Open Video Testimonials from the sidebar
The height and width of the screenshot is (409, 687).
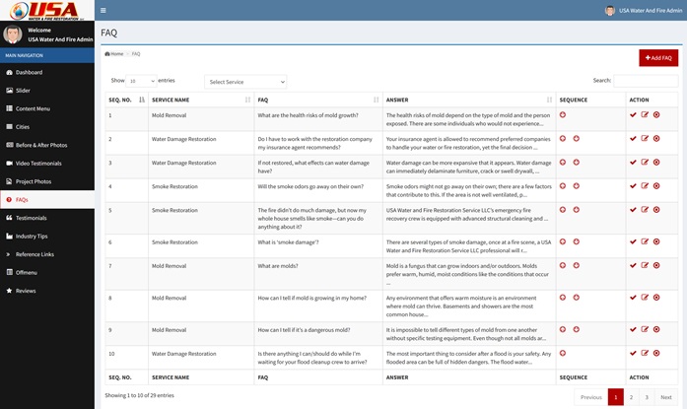pos(37,163)
